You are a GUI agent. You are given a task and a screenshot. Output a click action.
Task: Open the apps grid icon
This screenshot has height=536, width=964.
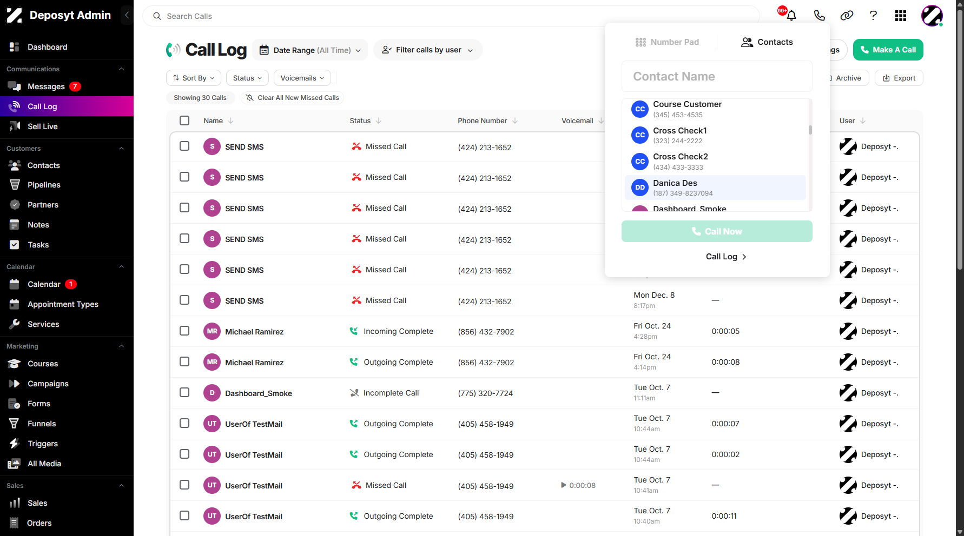click(901, 16)
